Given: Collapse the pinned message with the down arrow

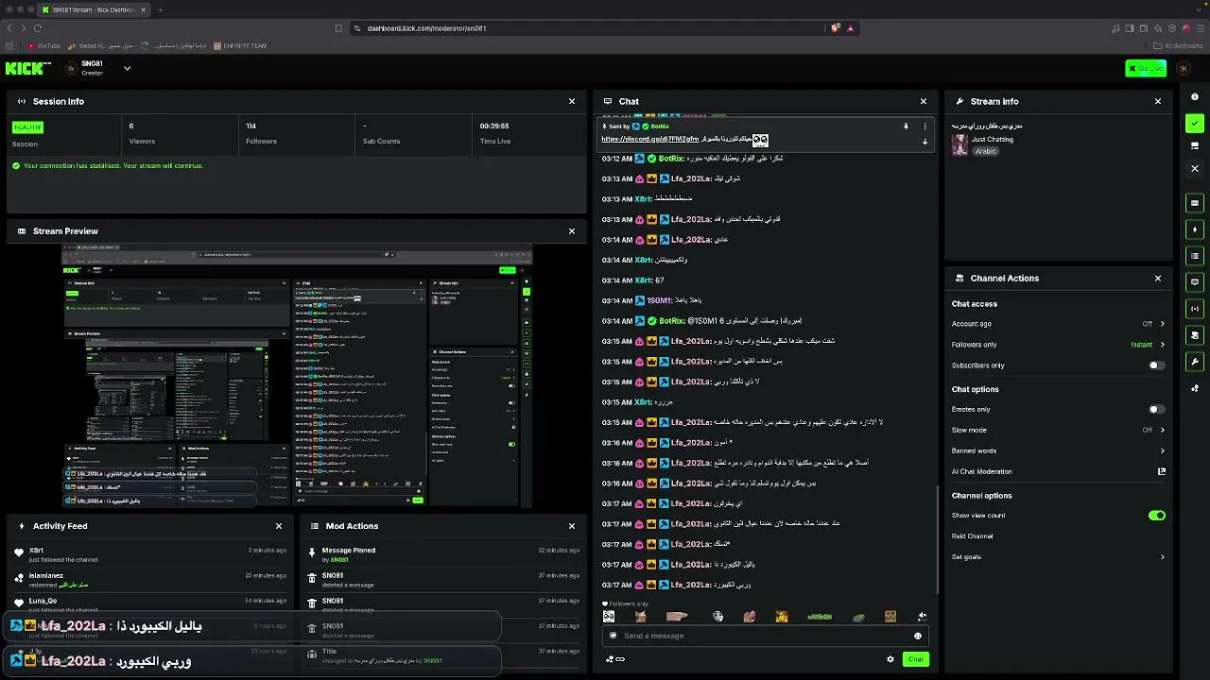Looking at the screenshot, I should (x=925, y=142).
